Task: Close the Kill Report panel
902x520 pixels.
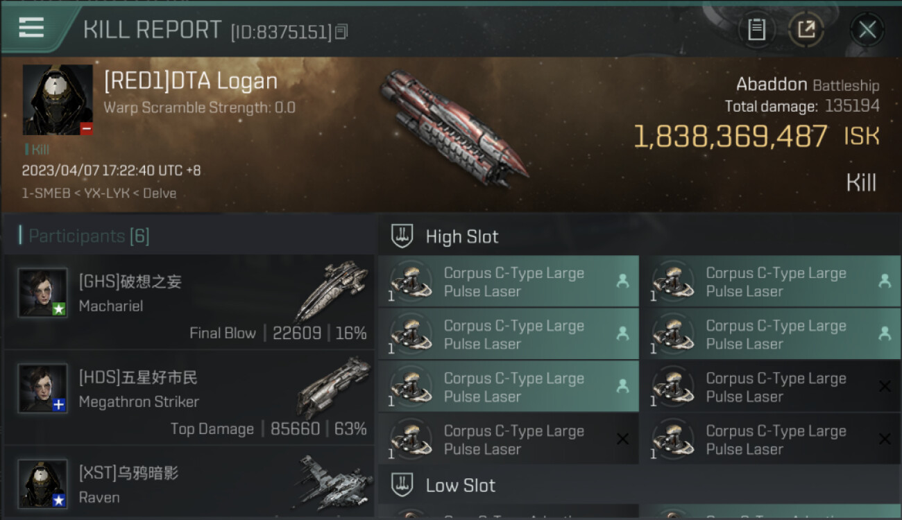Action: (867, 29)
